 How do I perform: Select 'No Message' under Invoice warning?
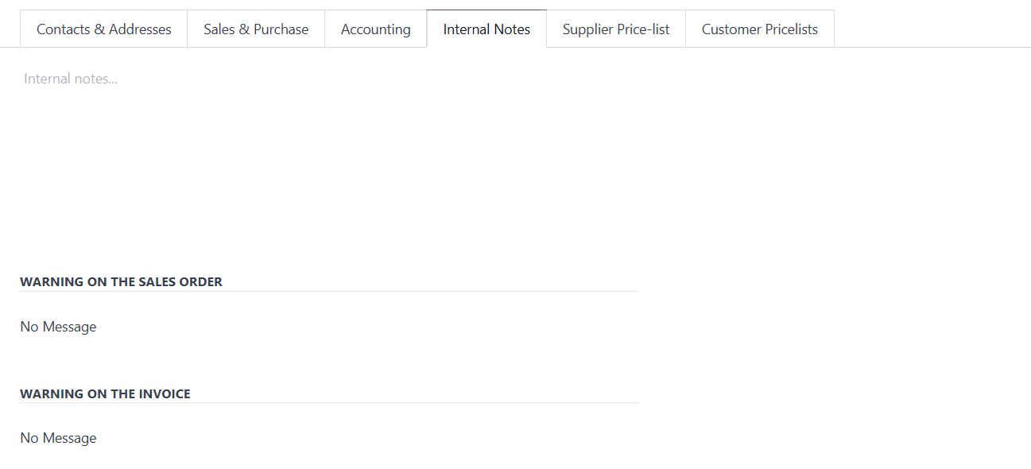pyautogui.click(x=58, y=438)
